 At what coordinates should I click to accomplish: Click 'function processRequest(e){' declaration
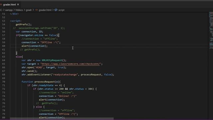pos(41,82)
